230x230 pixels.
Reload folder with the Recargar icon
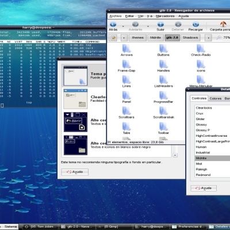[x=195, y=24]
